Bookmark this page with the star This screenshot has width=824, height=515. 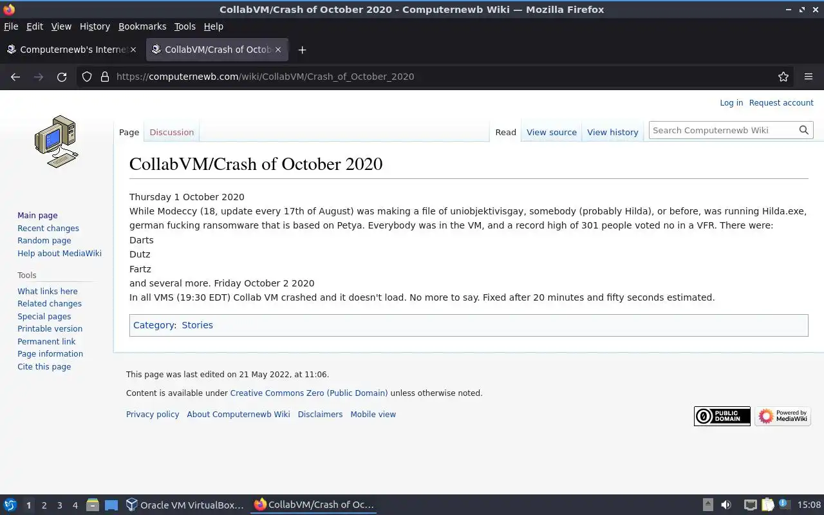coord(783,77)
